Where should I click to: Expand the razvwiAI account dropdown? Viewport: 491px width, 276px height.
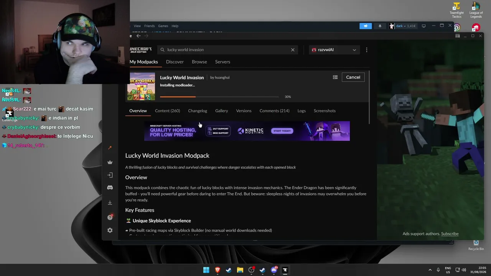pos(334,50)
